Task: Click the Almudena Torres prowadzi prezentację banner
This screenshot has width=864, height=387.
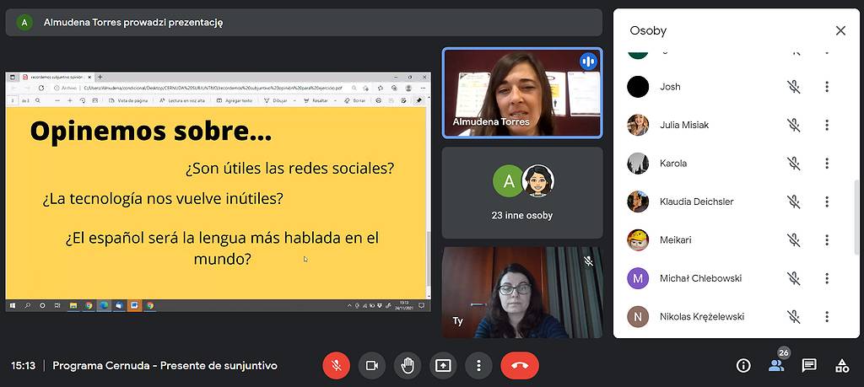Action: [304, 23]
